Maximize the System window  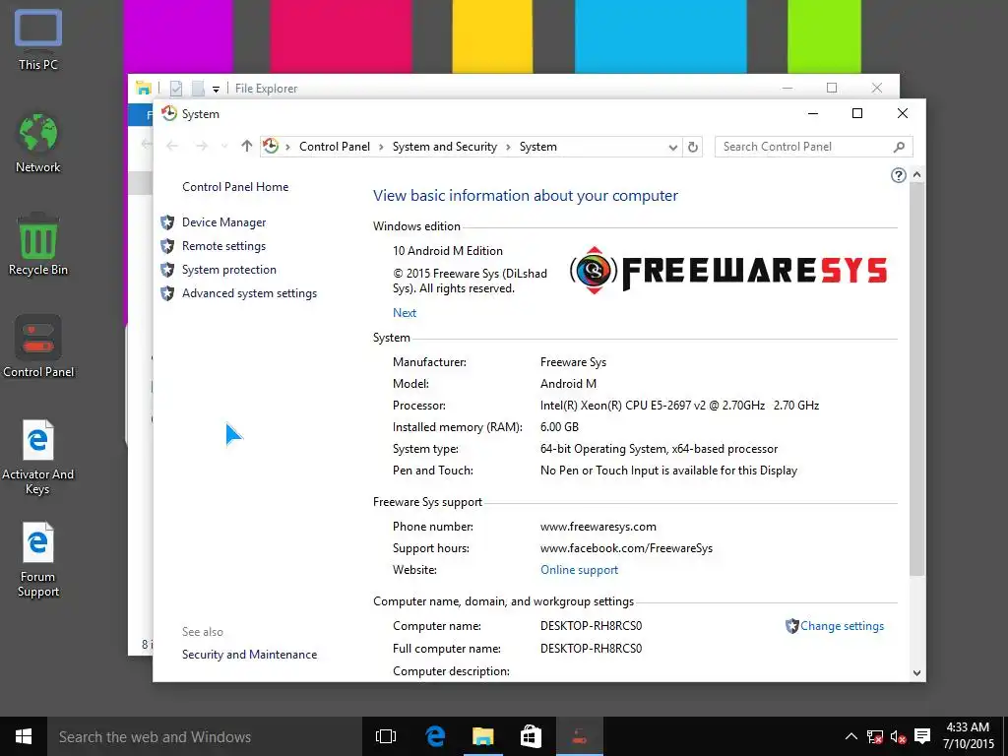coord(857,114)
